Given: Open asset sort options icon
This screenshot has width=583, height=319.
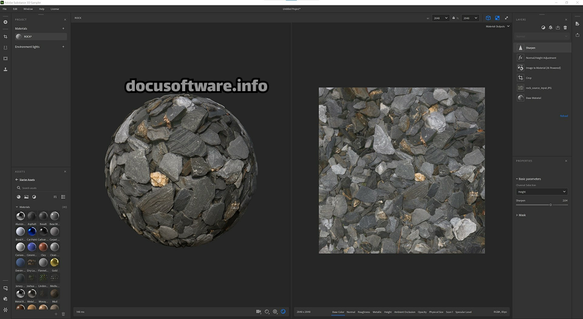Looking at the screenshot, I should click(55, 197).
